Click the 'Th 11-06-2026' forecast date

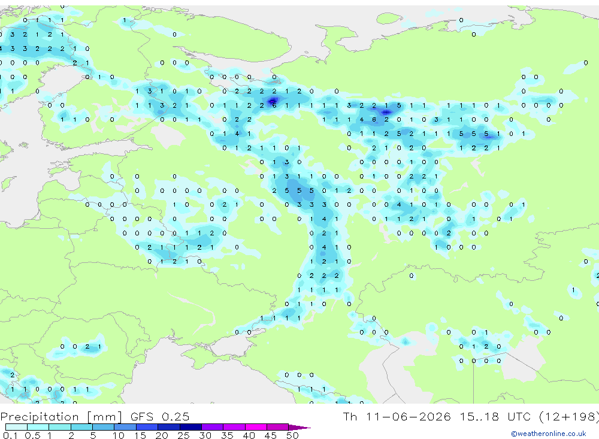click(397, 416)
